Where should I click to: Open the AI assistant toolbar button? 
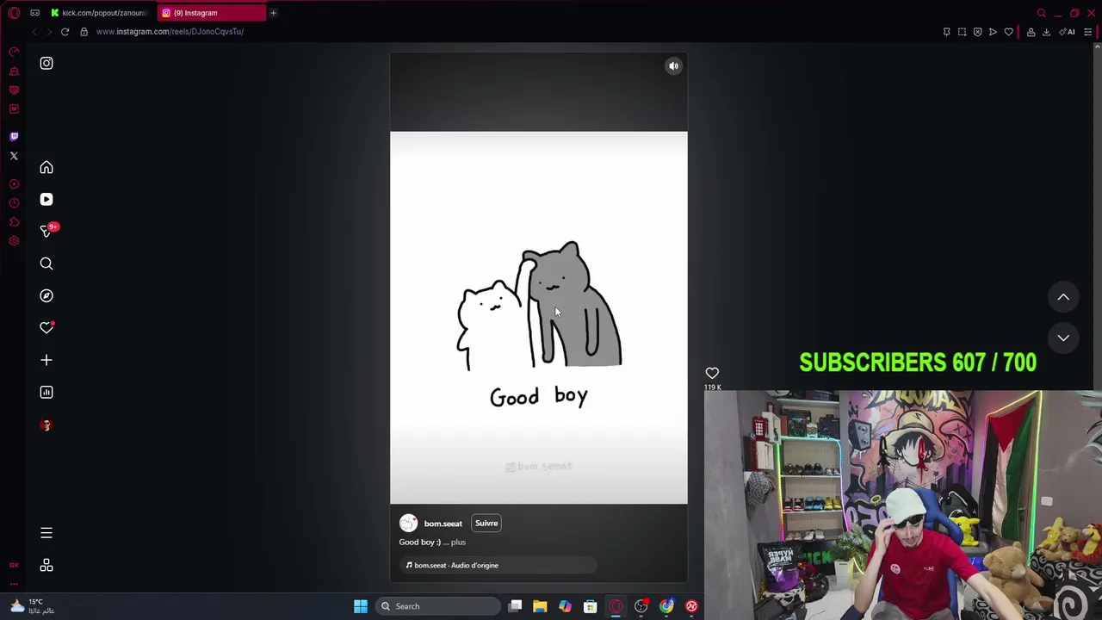(x=1067, y=32)
